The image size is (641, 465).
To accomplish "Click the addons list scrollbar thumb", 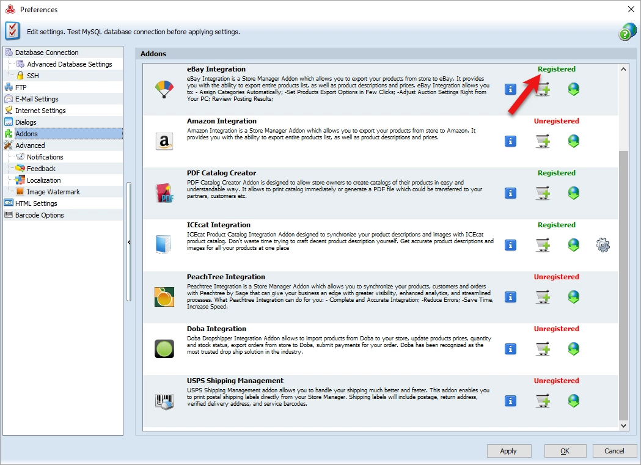I will (x=623, y=285).
